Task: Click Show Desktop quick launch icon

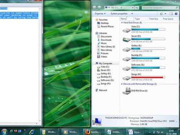Action: [20, 131]
